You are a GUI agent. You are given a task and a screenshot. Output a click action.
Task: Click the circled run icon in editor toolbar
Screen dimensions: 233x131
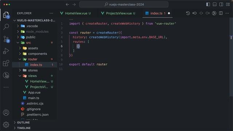(x=214, y=13)
